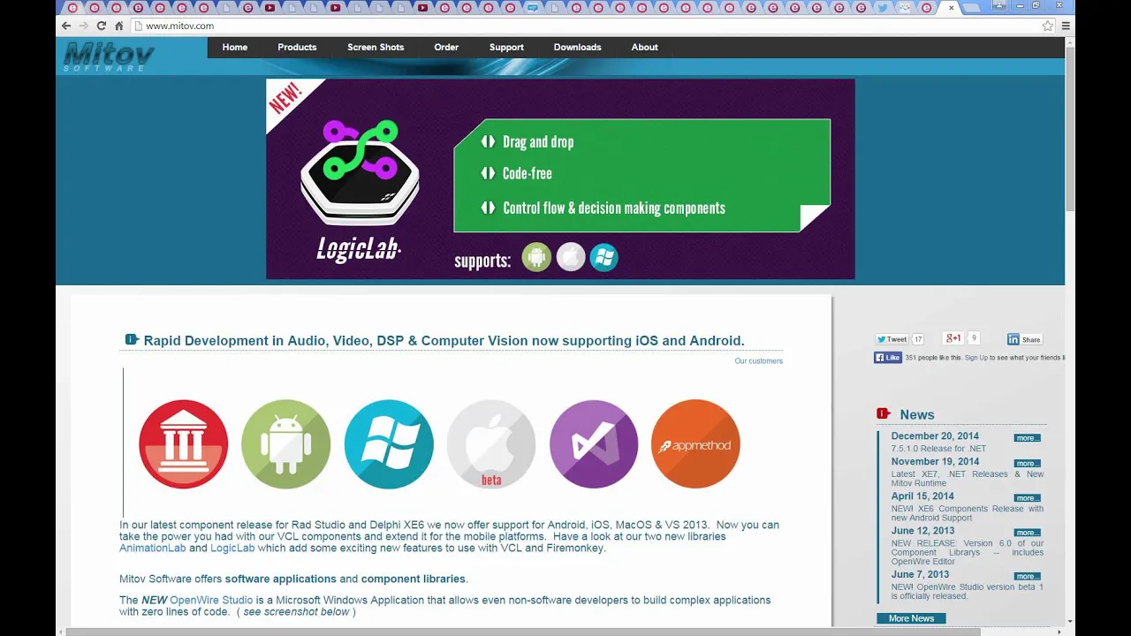Click the red icon beside the News heading
Image resolution: width=1131 pixels, height=636 pixels.
pos(883,413)
